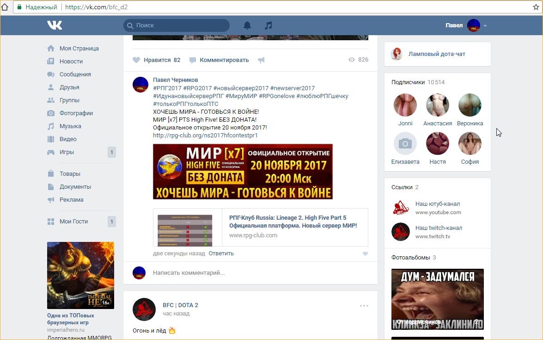Click www.rpg-club.com domain text
The width and height of the screenshot is (543, 340).
(253, 235)
